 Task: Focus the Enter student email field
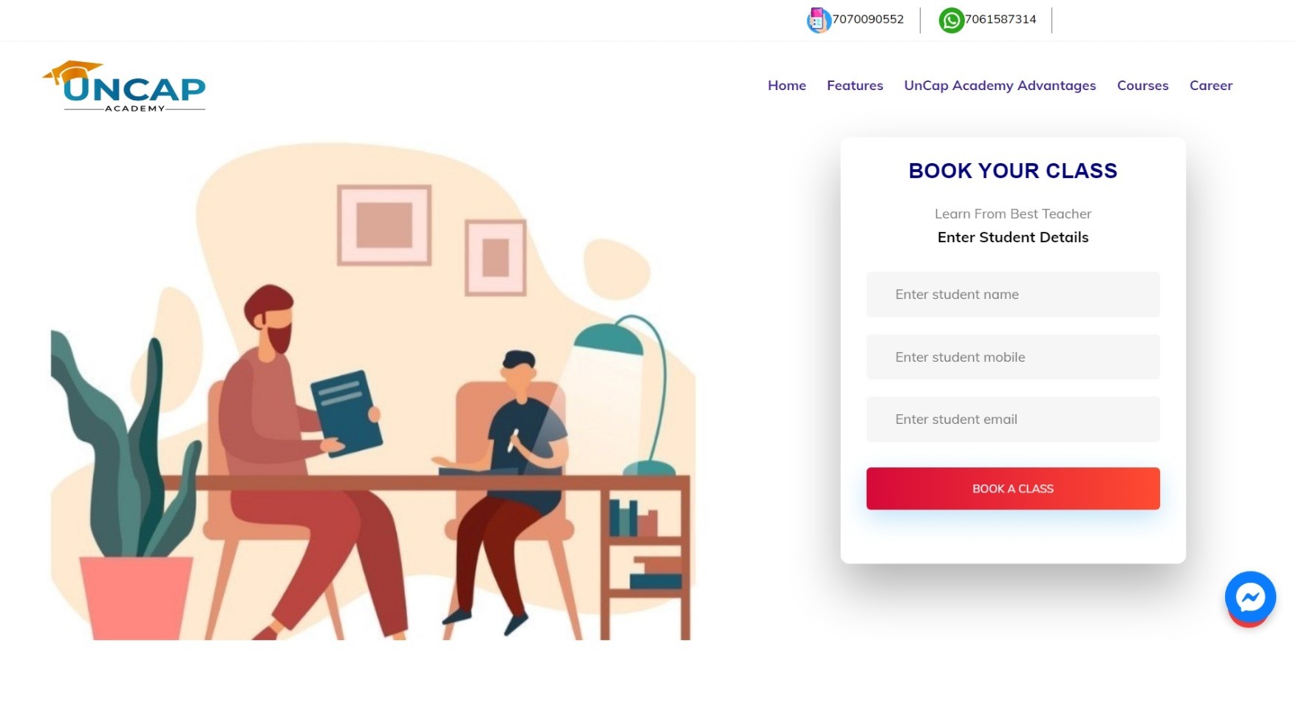(1012, 419)
